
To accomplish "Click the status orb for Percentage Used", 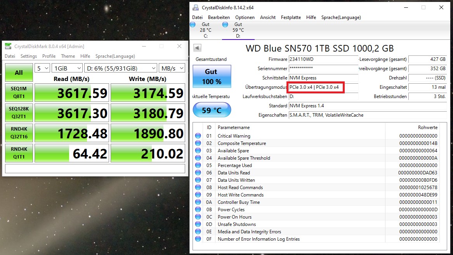I will [x=198, y=165].
